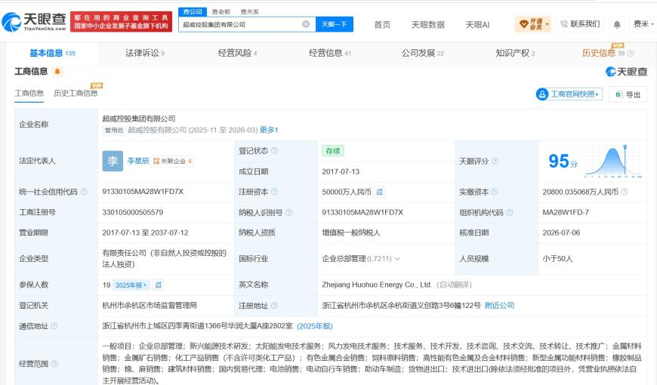This screenshot has width=657, height=385.
Task: Click the orange alert bell beside 工商信息
Action: pos(57,72)
